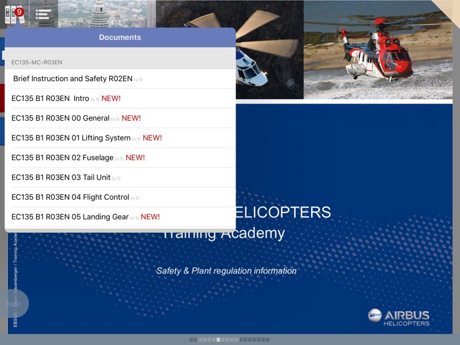The width and height of the screenshot is (460, 345).
Task: Open the table of contents list icon
Action: click(x=43, y=14)
